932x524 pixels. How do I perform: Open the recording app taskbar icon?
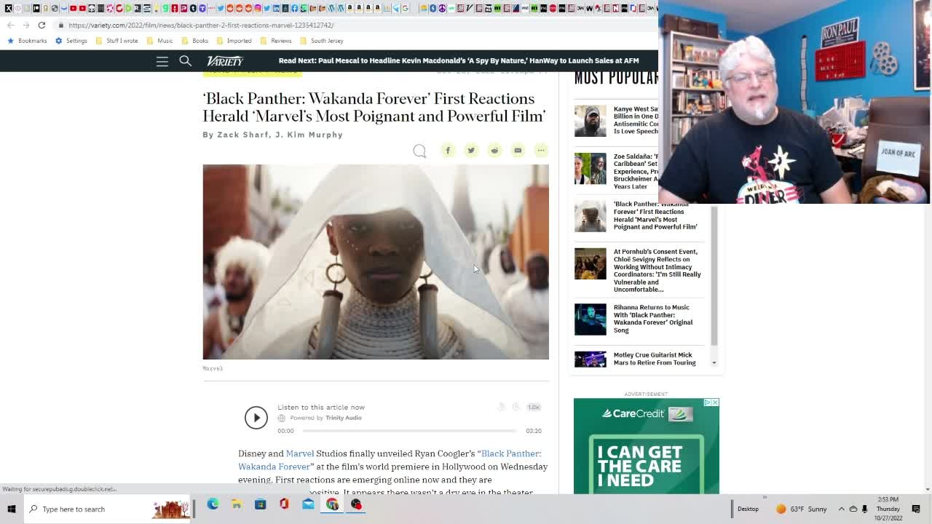pos(356,504)
